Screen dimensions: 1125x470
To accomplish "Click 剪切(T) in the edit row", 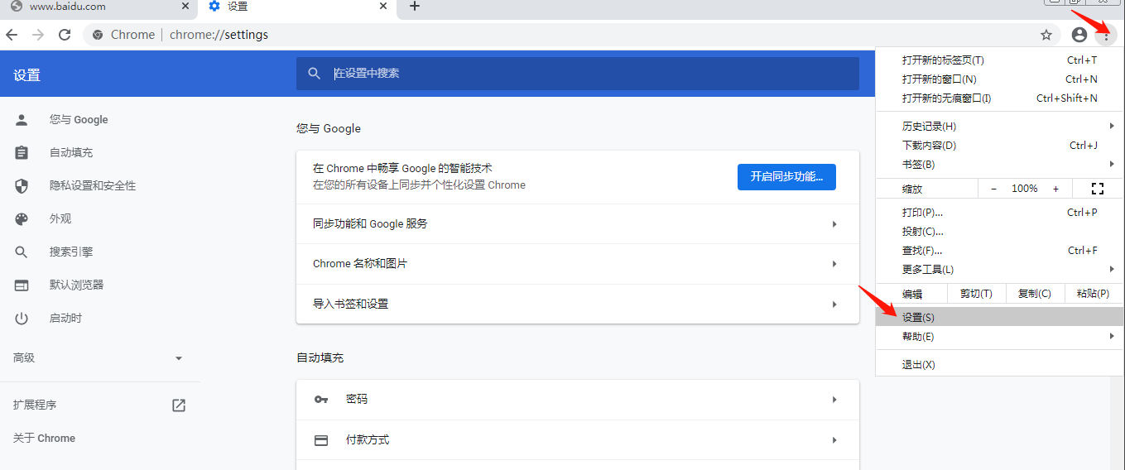I will coord(976,294).
